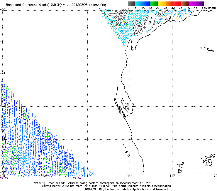Click the legend label 10

click(x=143, y=8)
